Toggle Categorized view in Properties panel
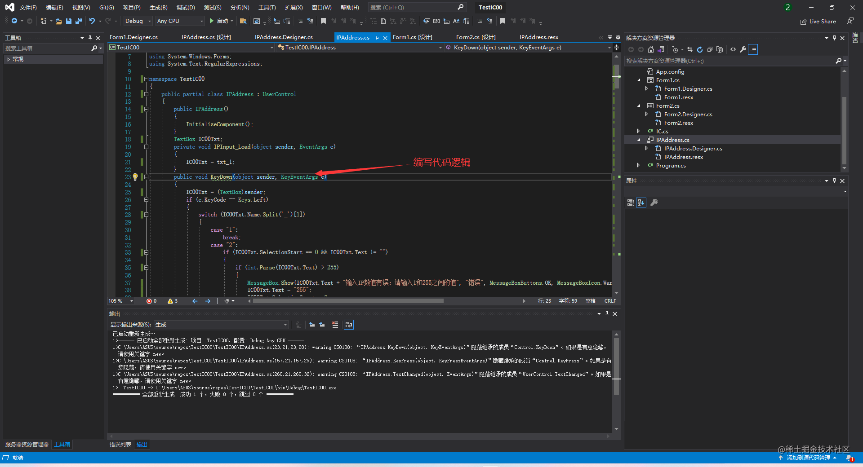863x467 pixels. [x=630, y=203]
